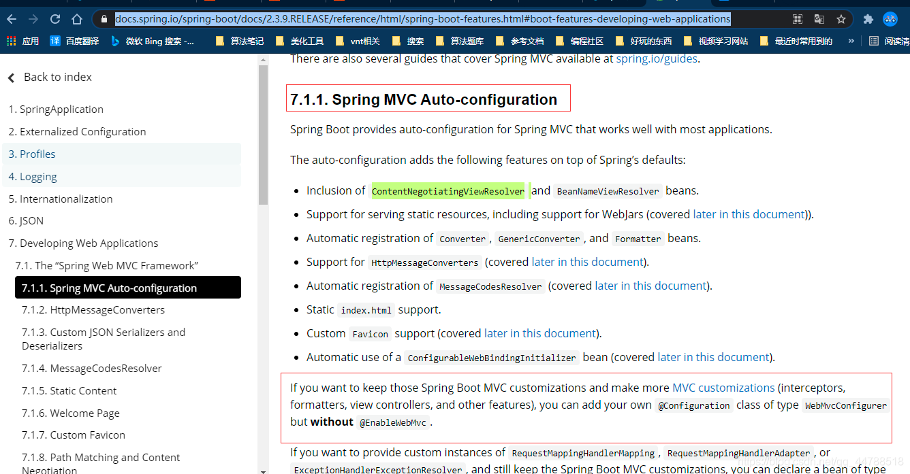The height and width of the screenshot is (474, 910).
Task: Click the padlock site info icon
Action: [104, 19]
